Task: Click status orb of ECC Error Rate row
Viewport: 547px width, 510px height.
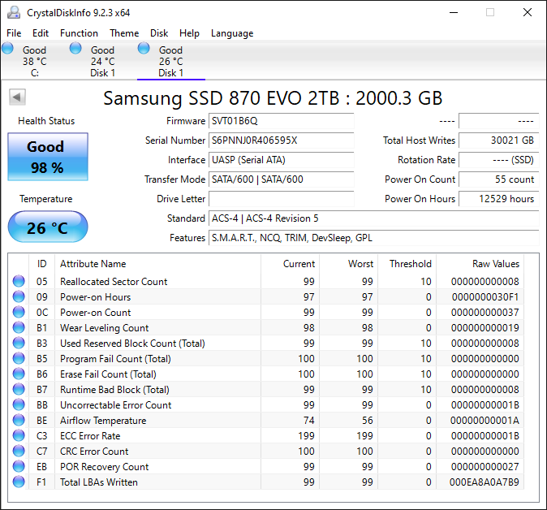Action: click(x=19, y=435)
